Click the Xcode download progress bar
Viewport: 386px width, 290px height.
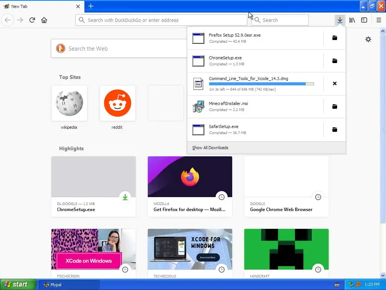(x=262, y=84)
